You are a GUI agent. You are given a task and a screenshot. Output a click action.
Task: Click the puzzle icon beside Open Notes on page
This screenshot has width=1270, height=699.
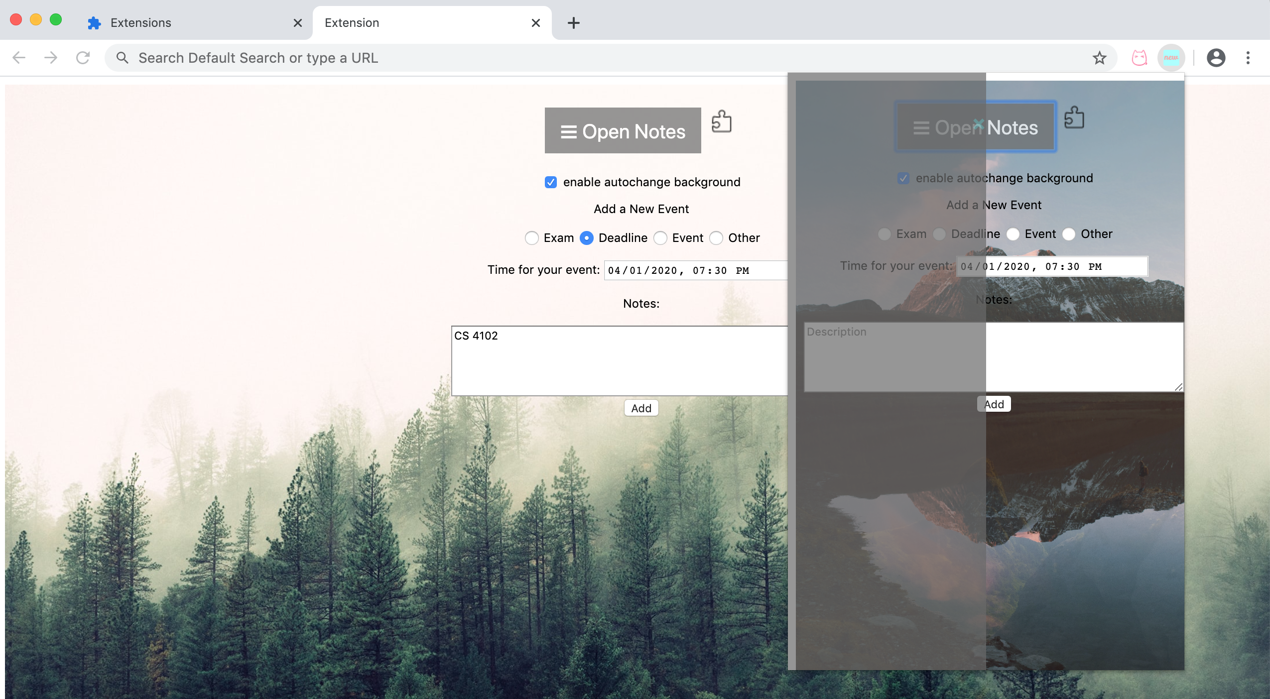721,121
